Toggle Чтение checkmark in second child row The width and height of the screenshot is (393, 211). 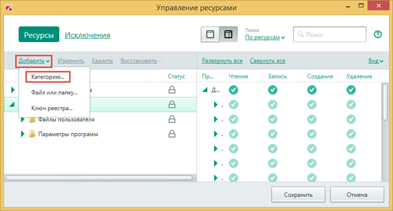point(234,120)
